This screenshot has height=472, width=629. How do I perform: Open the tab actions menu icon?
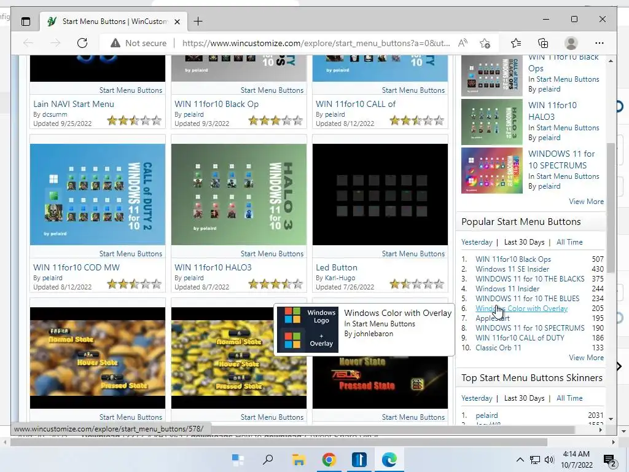coord(26,22)
